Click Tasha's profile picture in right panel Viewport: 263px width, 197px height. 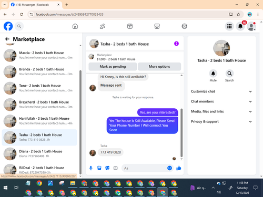pyautogui.click(x=221, y=48)
